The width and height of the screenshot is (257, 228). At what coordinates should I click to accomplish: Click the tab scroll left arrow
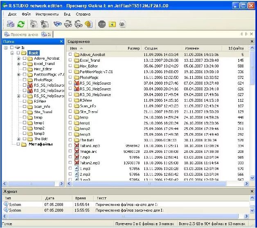[x=241, y=34]
